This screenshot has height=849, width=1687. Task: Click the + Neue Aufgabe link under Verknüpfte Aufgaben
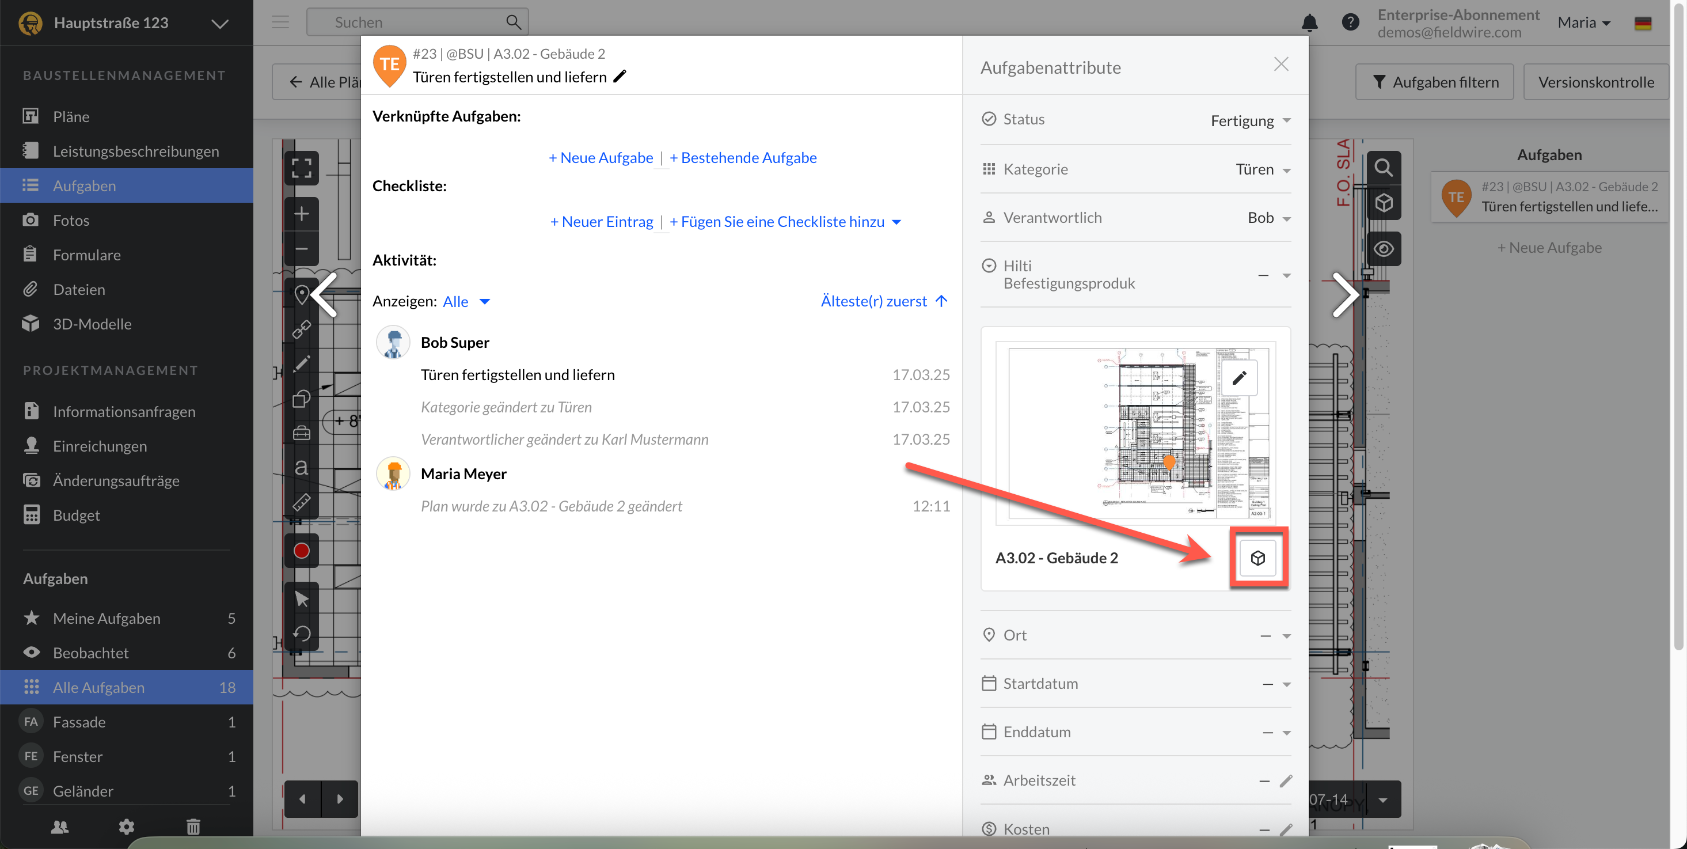coord(601,158)
